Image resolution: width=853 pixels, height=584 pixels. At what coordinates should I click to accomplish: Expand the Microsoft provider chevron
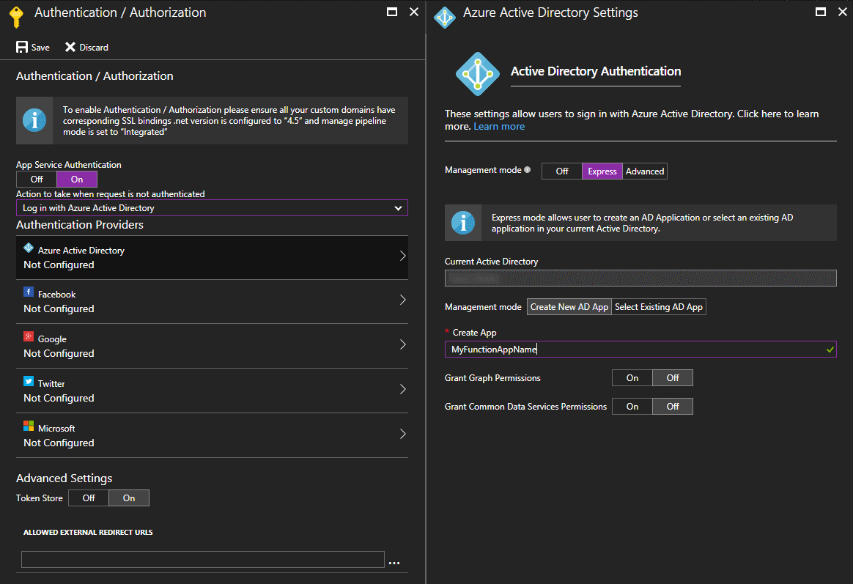click(402, 433)
